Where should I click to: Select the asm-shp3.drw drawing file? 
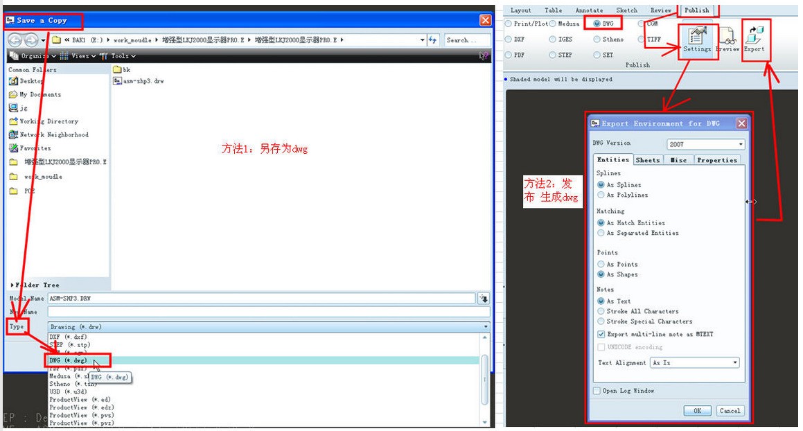139,81
